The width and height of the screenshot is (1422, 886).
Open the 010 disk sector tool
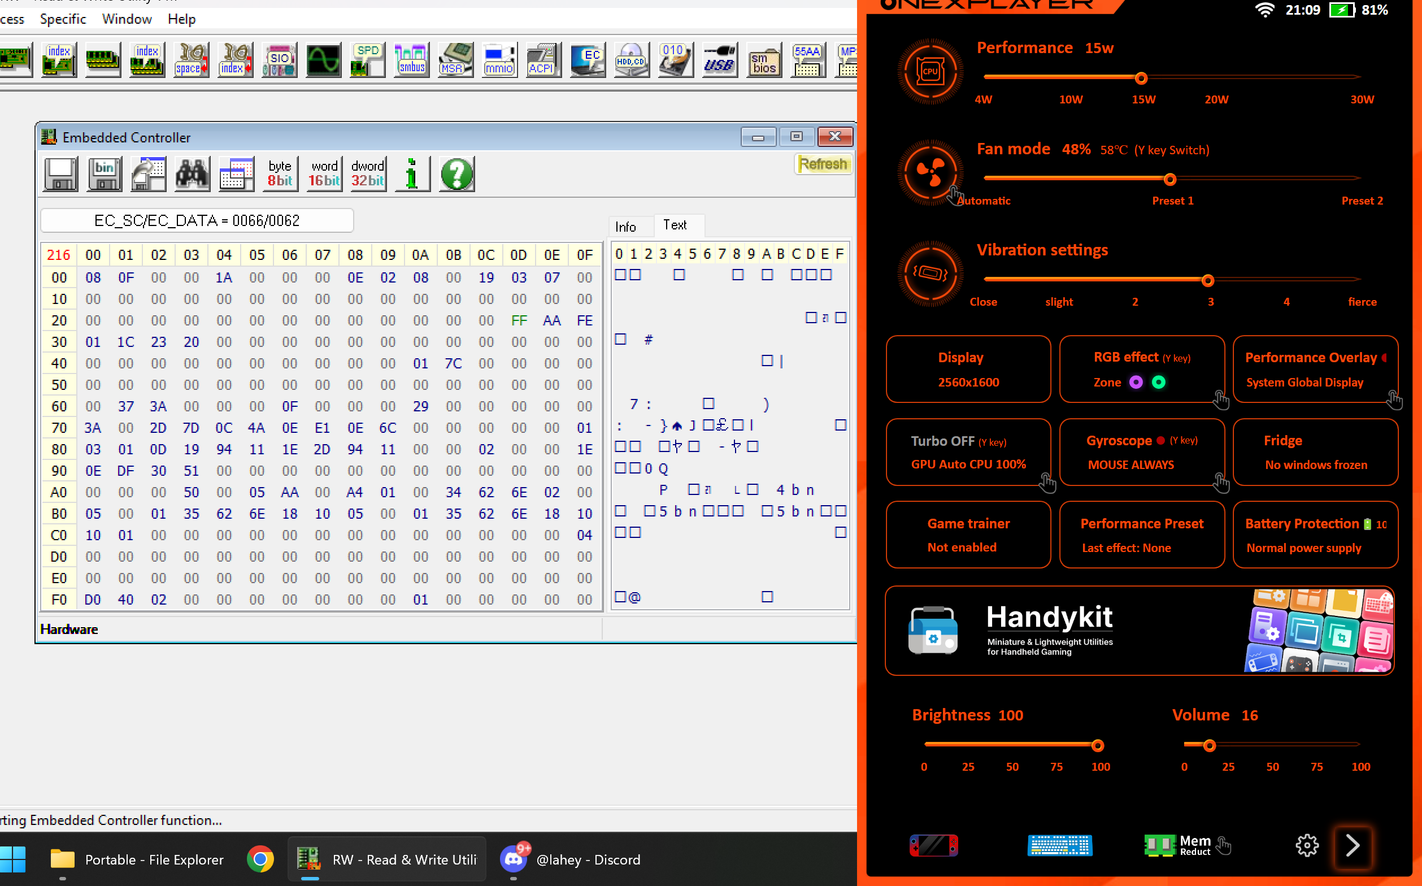(x=675, y=60)
